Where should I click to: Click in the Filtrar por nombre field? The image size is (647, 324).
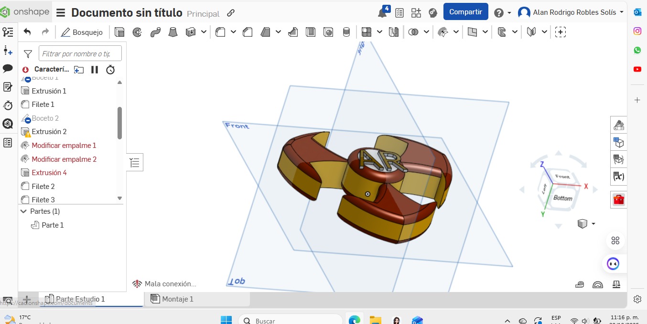pos(80,53)
